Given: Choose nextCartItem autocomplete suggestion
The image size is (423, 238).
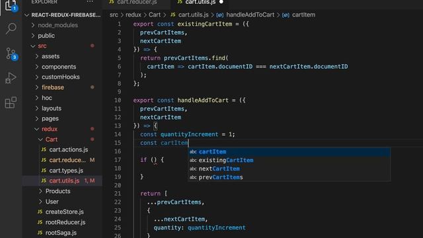Looking at the screenshot, I should click(289, 169).
